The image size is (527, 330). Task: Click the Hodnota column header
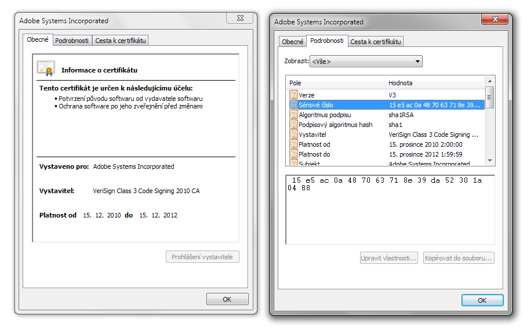[x=435, y=83]
